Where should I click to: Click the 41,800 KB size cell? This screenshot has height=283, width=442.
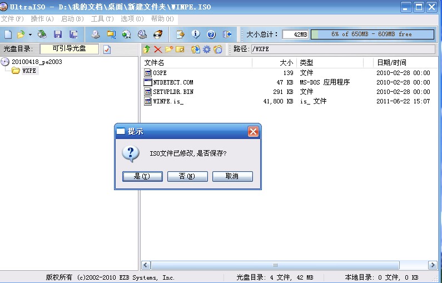[x=278, y=101]
